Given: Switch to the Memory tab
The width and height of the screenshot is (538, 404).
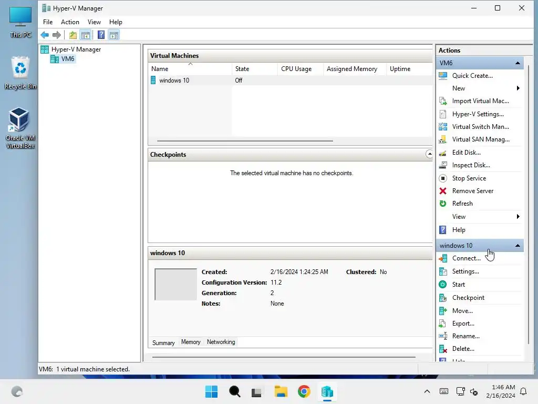Looking at the screenshot, I should (191, 342).
